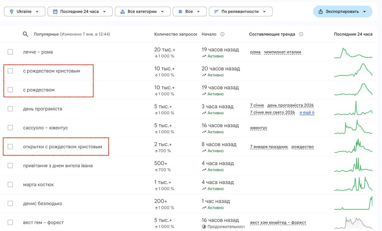Image resolution: width=382 pixels, height=231 pixels.
Task: Open the По релевантности sort dropdown
Action: (241, 11)
